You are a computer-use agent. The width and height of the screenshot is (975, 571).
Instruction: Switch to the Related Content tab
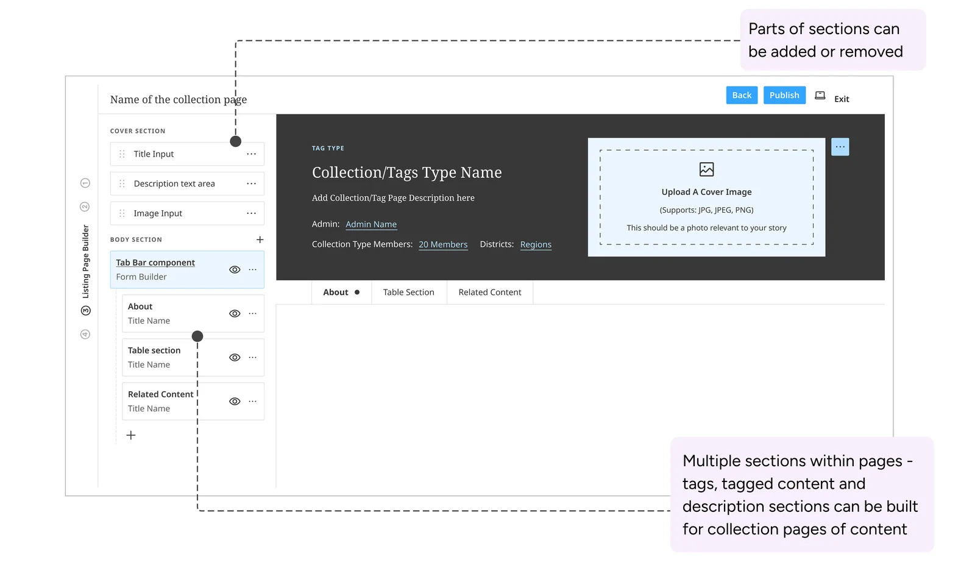coord(490,293)
